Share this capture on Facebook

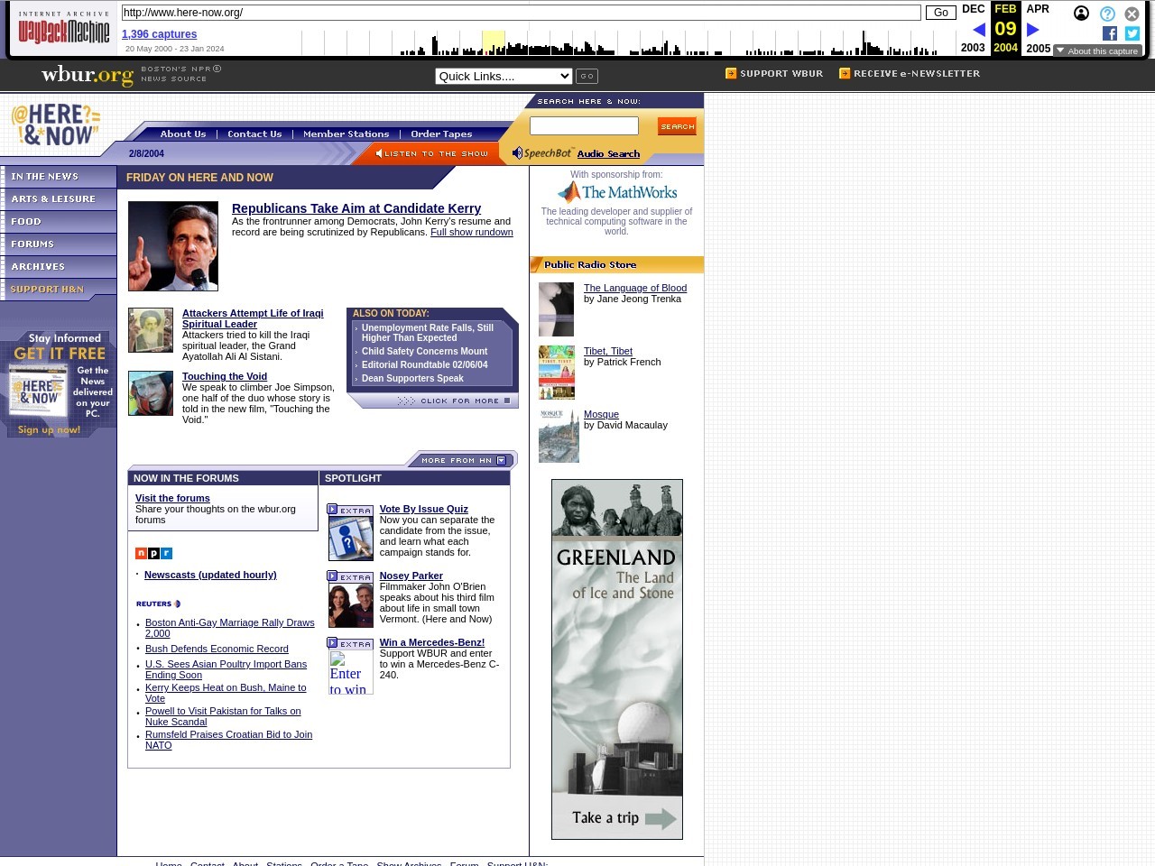pyautogui.click(x=1110, y=33)
